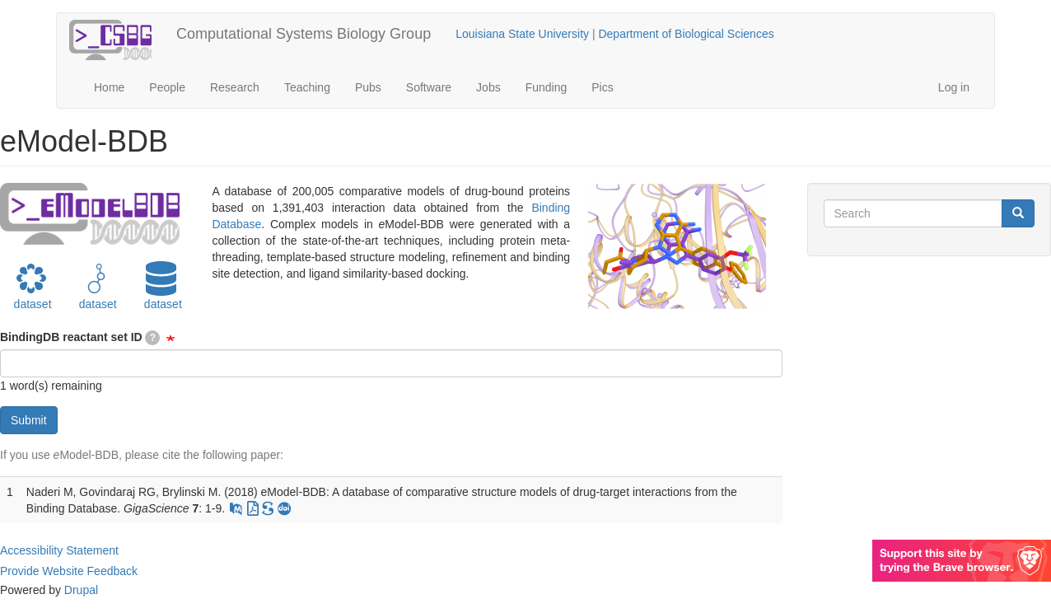1051x613 pixels.
Task: Open the PubMed icon in citation
Action: point(236,508)
